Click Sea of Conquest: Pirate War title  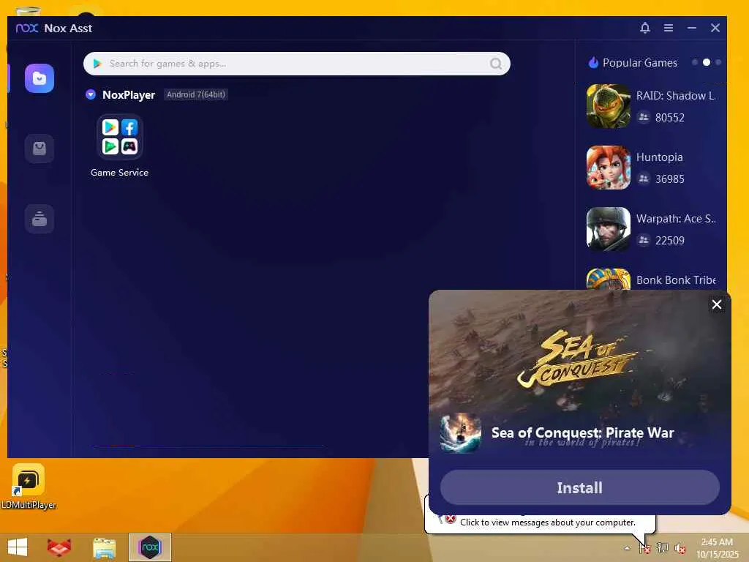pos(582,432)
